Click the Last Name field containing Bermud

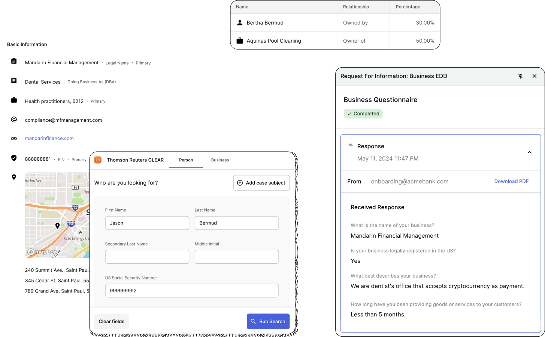(237, 223)
